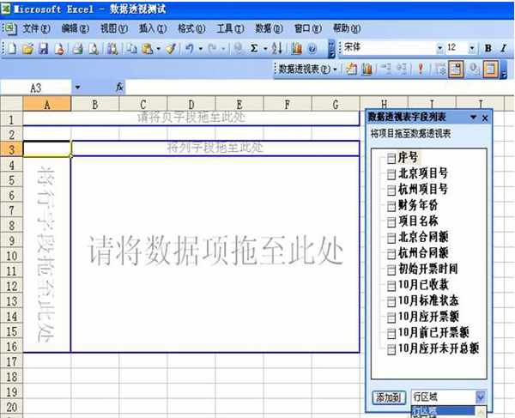
Task: Click Chart Wizard on the PivotTable toolbar
Action: click(x=367, y=70)
